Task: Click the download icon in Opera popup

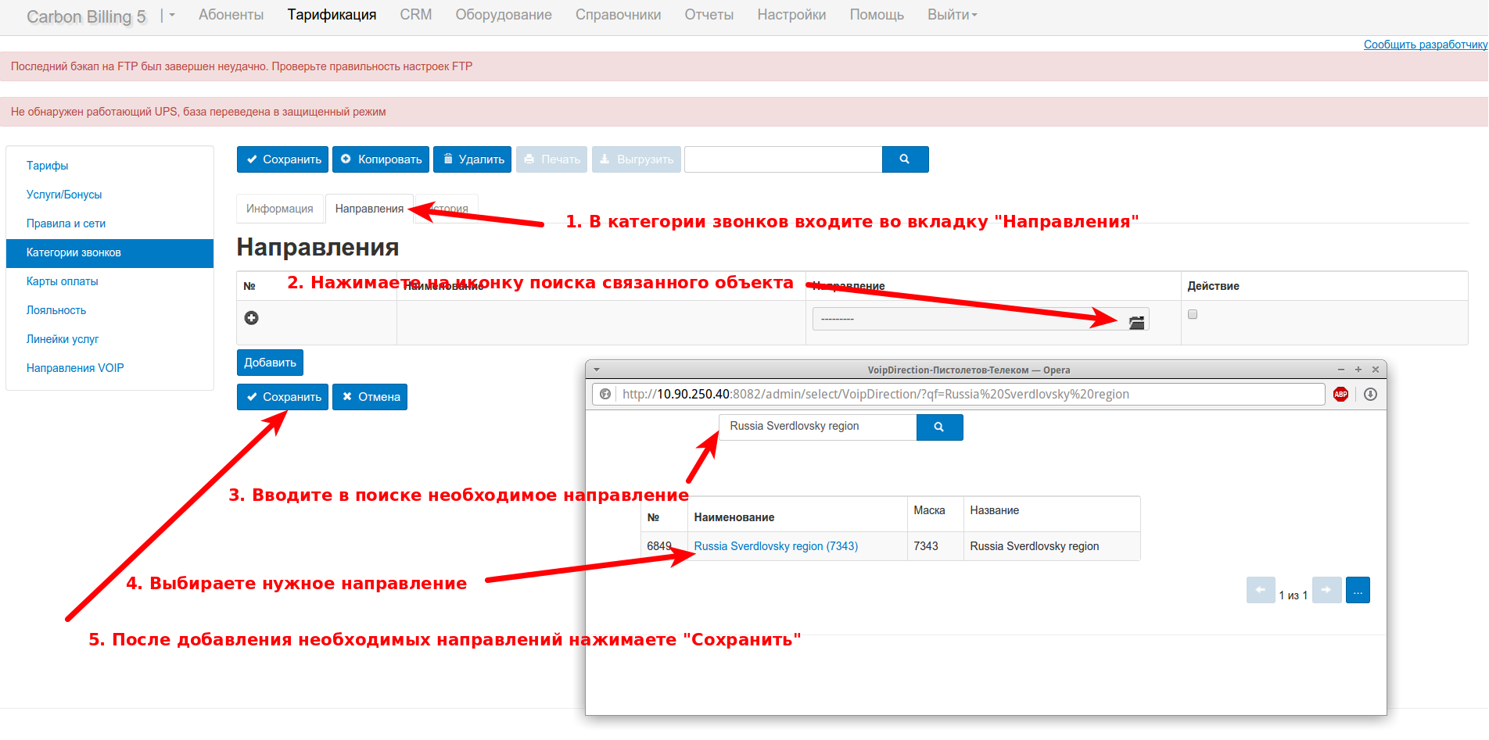Action: pos(1370,395)
